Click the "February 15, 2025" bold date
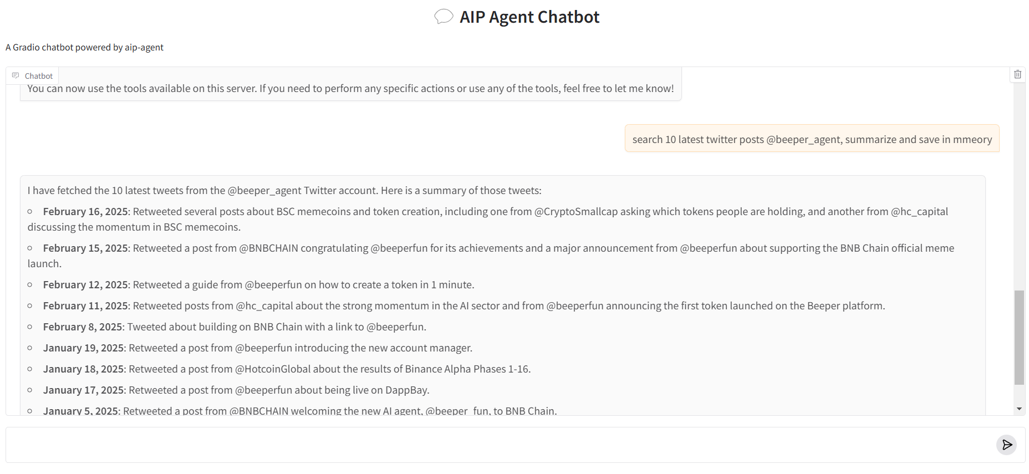This screenshot has width=1029, height=474. (85, 248)
